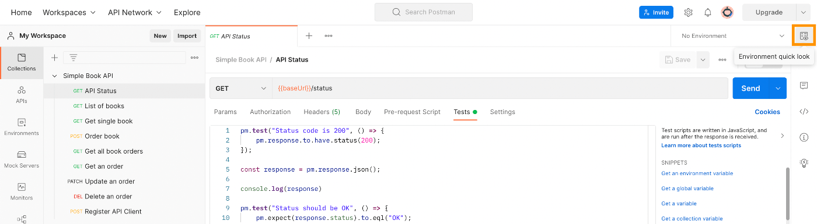Click the Get an environment variable snippet
The width and height of the screenshot is (817, 224).
(697, 173)
